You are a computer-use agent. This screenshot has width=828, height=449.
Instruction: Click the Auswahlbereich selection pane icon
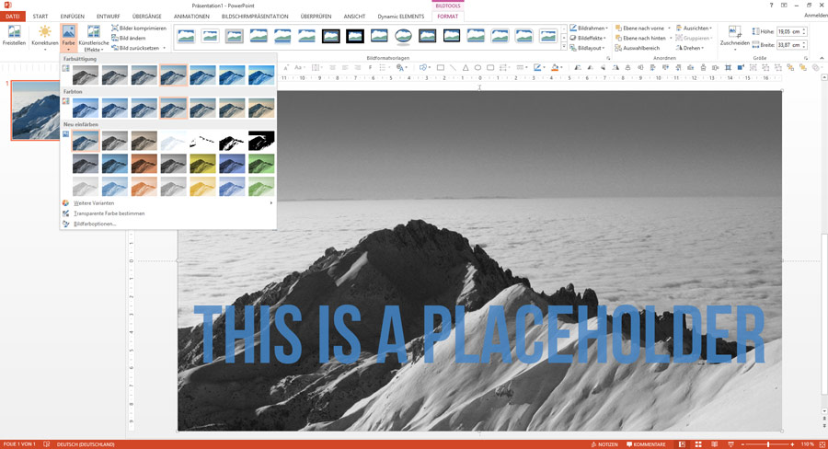618,48
